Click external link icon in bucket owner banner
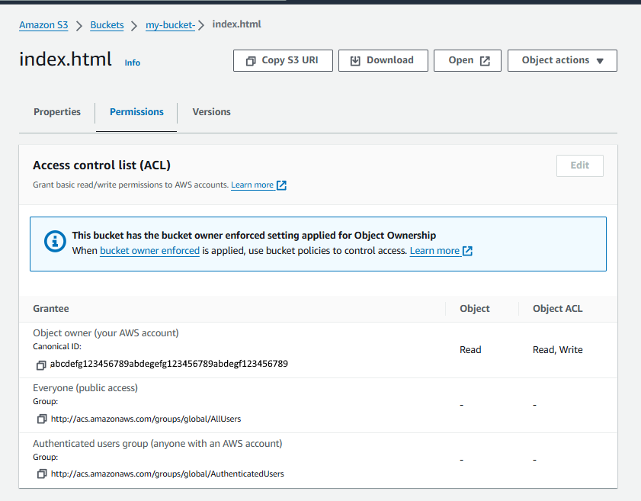This screenshot has width=641, height=501. point(467,251)
